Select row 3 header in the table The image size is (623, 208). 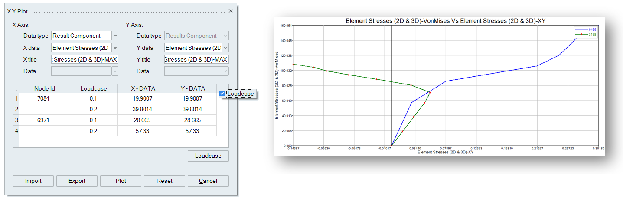[16, 120]
